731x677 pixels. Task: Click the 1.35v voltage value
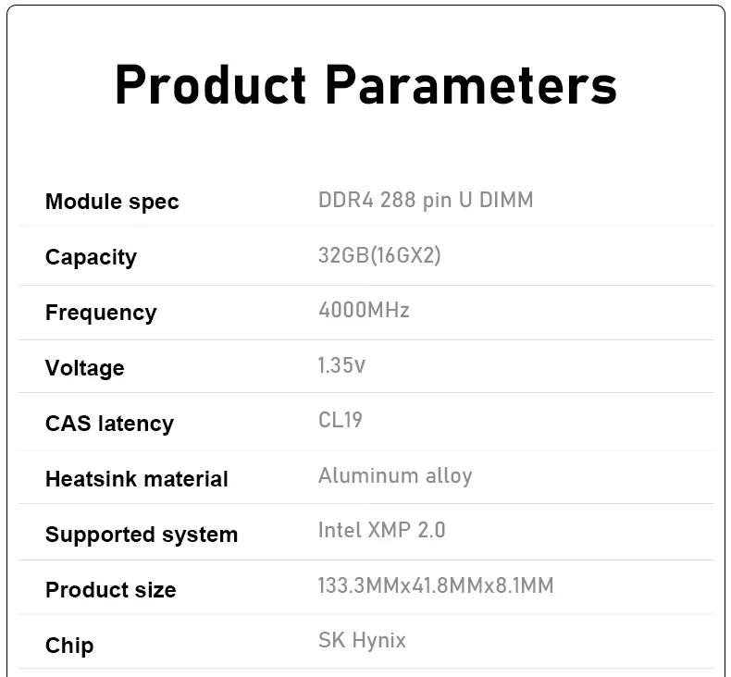(341, 365)
